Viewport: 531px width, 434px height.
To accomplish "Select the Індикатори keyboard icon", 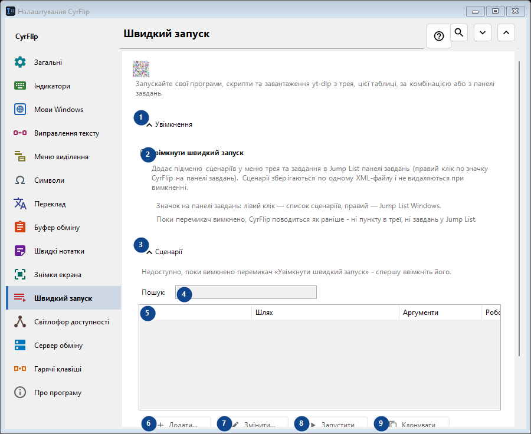I will pyautogui.click(x=20, y=86).
